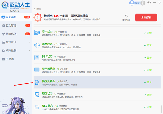Click the 驱动管理 gear icon
This screenshot has height=114, width=163.
(x=3, y=26)
